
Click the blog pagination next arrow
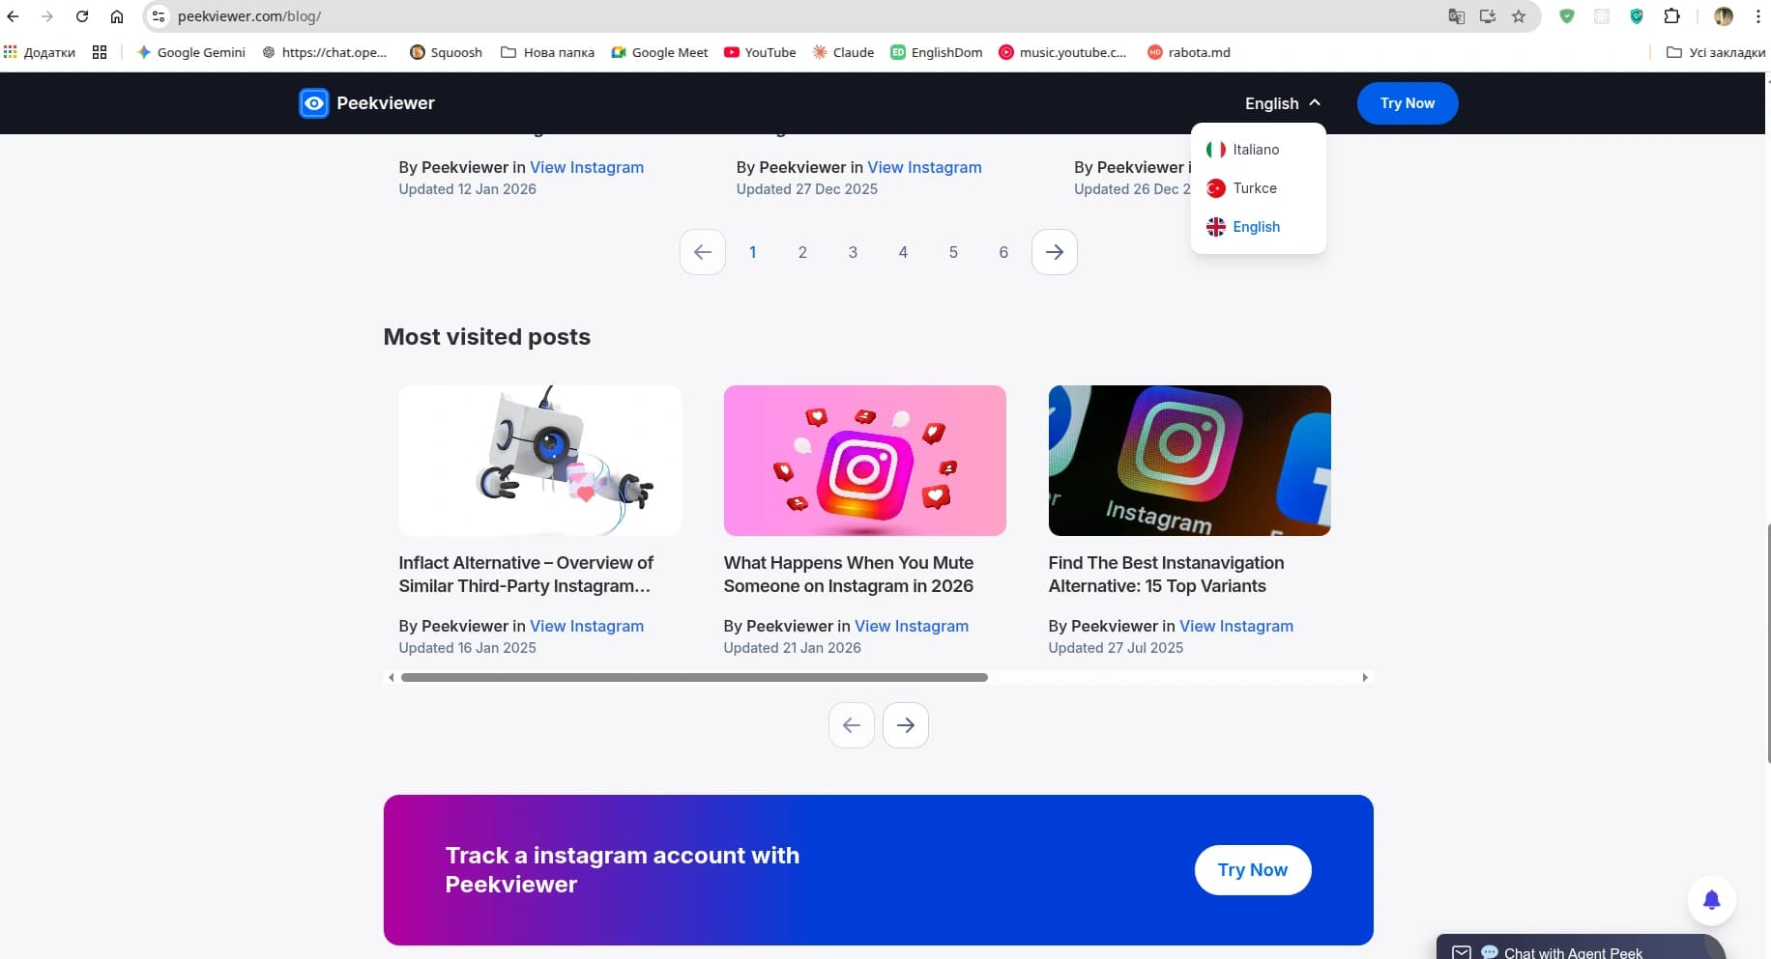(1055, 252)
